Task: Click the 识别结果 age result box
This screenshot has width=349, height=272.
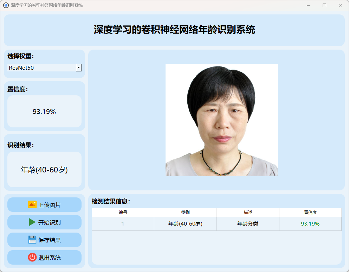Action: pyautogui.click(x=44, y=170)
